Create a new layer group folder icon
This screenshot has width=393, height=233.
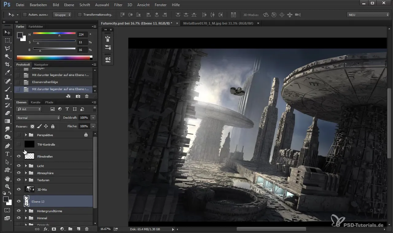[x=70, y=229]
